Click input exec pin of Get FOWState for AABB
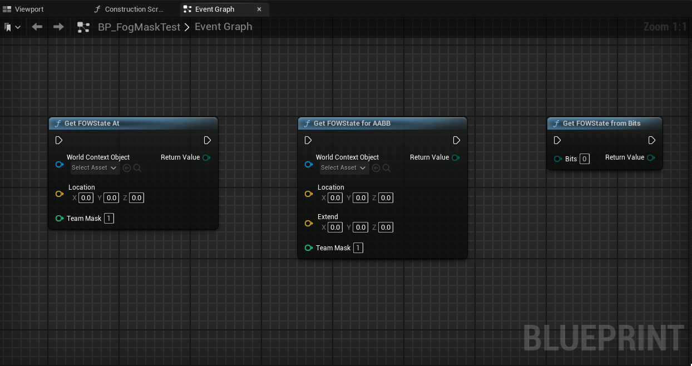This screenshot has width=692, height=366. coord(308,140)
